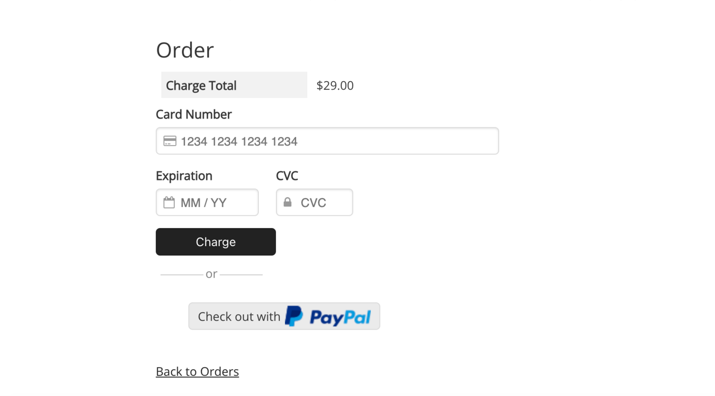Click the divider line left of 'or'
Image resolution: width=715 pixels, height=396 pixels.
pos(182,275)
